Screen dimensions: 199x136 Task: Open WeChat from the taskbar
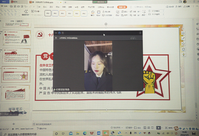tap(105, 133)
